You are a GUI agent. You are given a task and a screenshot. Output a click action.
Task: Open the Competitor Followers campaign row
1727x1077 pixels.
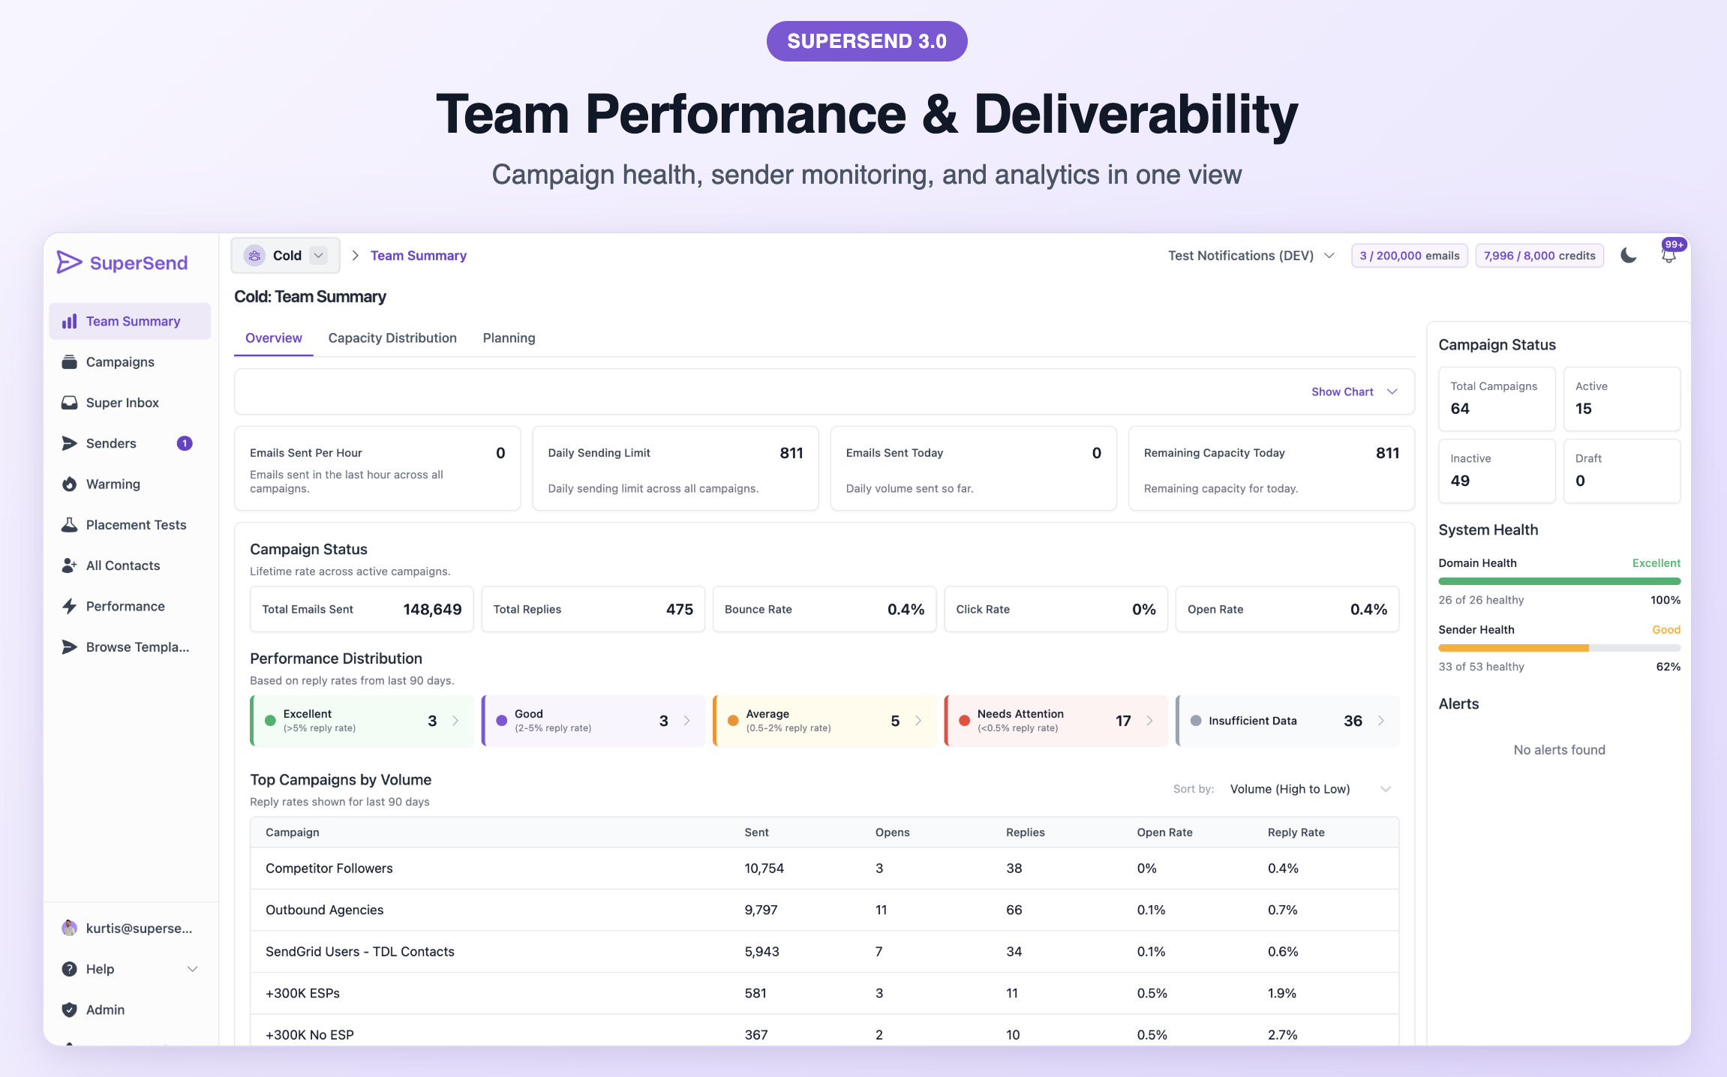click(329, 868)
